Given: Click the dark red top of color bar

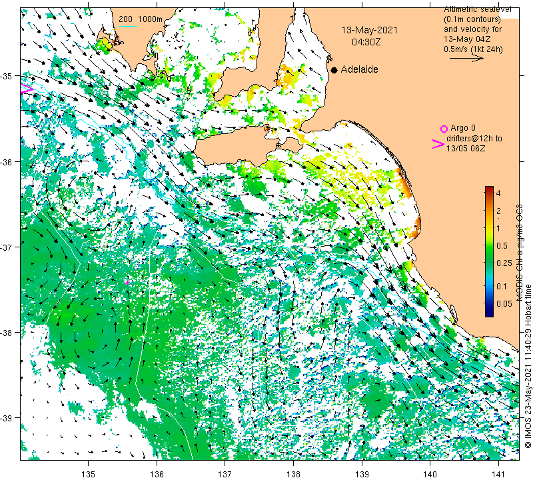Looking at the screenshot, I should tap(489, 188).
